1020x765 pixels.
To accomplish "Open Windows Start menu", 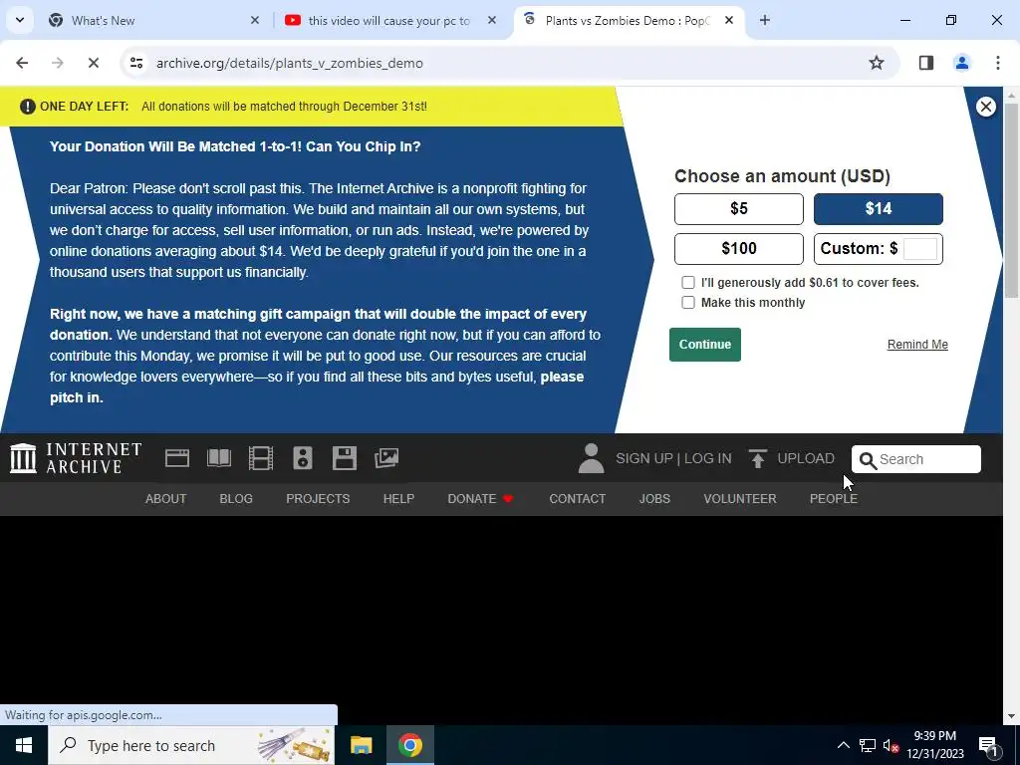I will point(24,745).
